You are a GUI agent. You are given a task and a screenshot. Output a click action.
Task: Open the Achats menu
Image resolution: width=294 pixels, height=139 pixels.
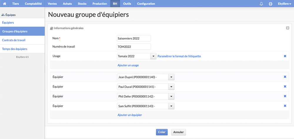point(67,4)
